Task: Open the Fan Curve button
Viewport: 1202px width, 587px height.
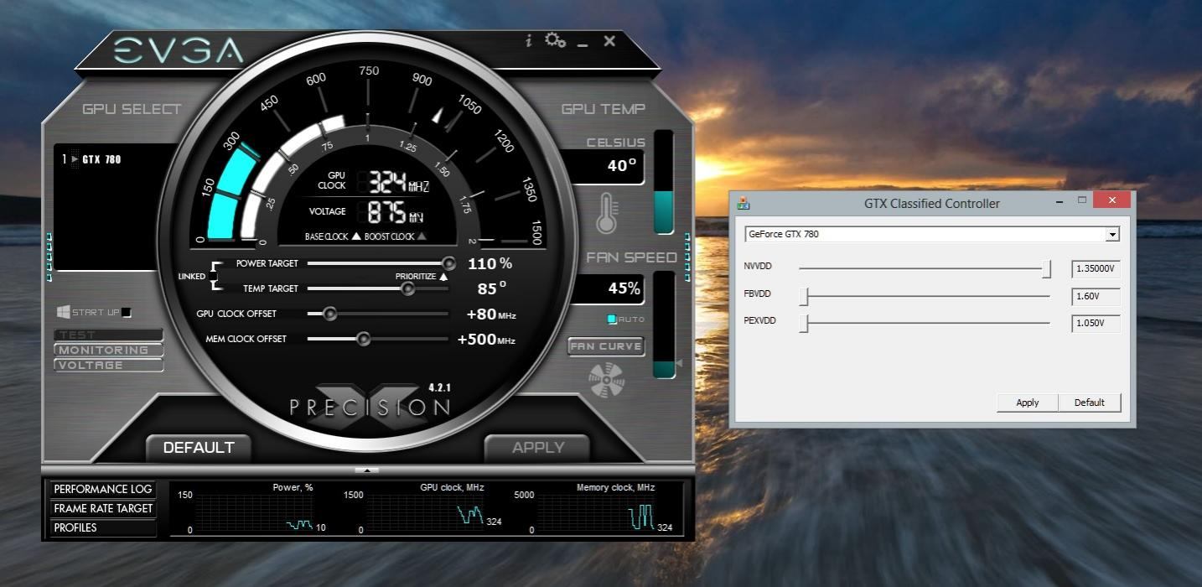Action: (x=606, y=346)
